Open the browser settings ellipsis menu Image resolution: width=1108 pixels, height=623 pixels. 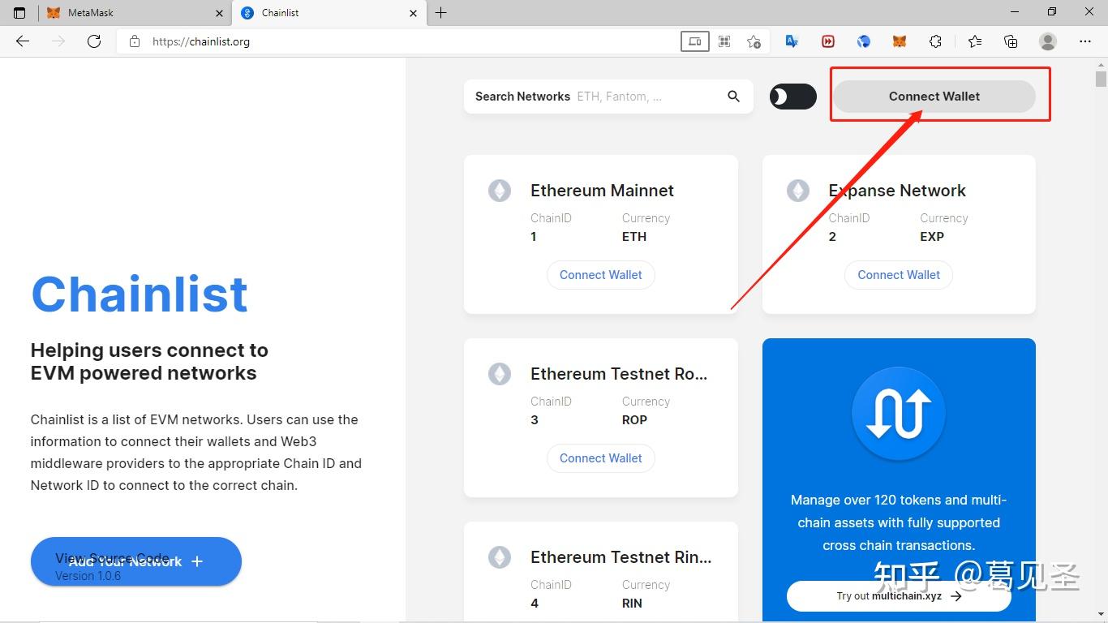(x=1085, y=41)
